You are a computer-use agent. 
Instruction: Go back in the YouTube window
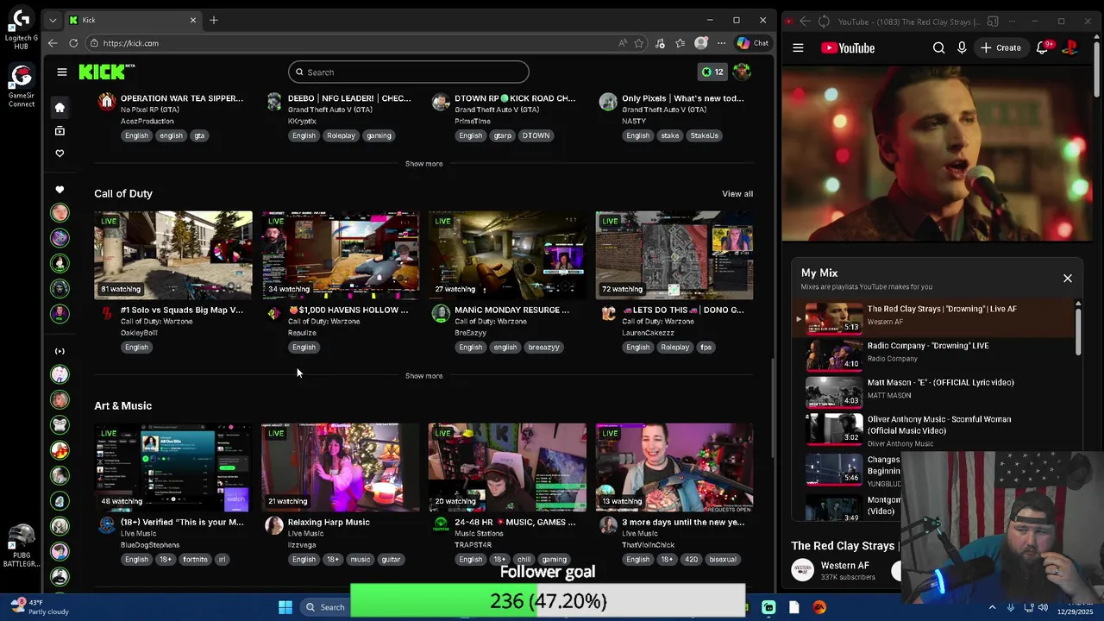point(805,22)
